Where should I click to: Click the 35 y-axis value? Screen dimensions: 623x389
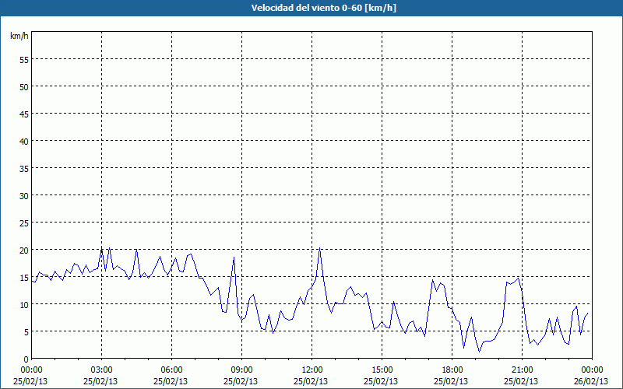point(24,168)
